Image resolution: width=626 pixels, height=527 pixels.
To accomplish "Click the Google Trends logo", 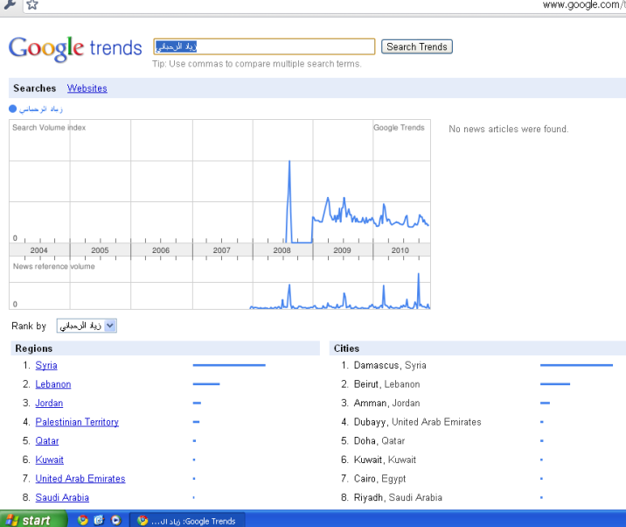I will pos(75,48).
